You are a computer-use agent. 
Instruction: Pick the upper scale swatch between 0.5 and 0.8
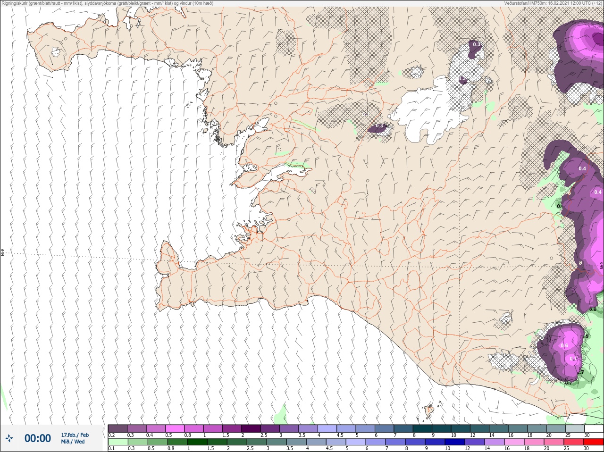click(x=175, y=428)
